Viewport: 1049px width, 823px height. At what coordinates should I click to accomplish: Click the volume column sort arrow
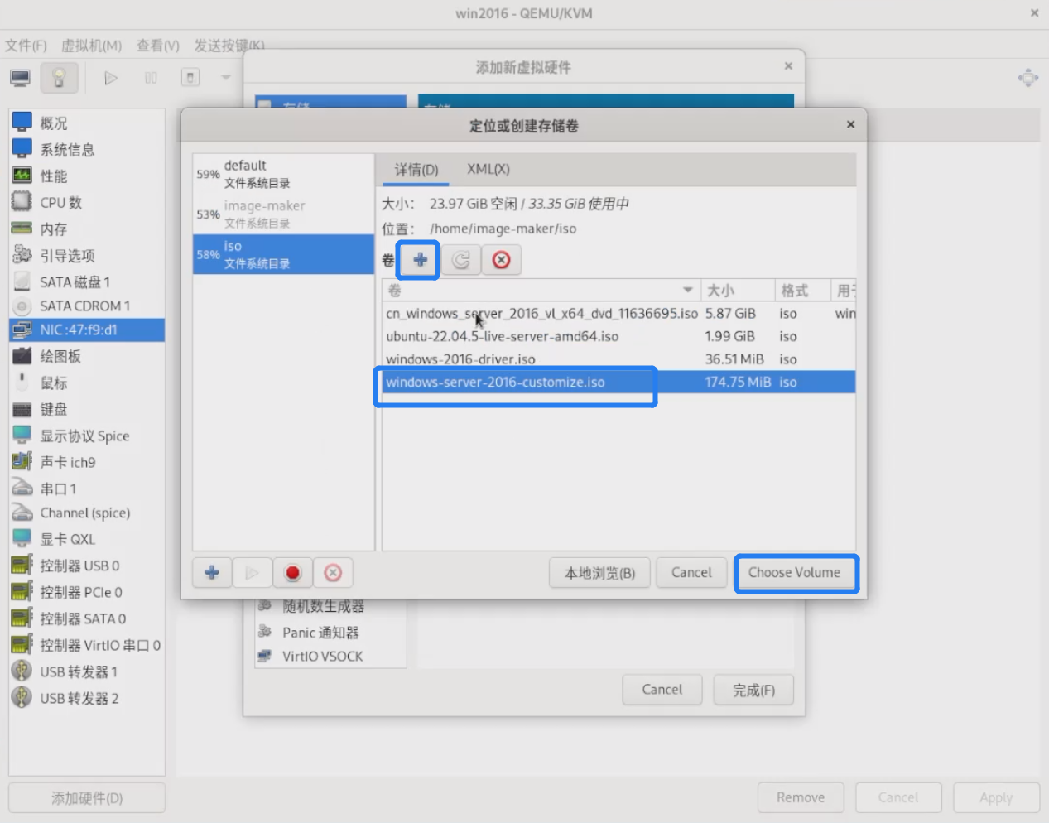[x=687, y=290]
